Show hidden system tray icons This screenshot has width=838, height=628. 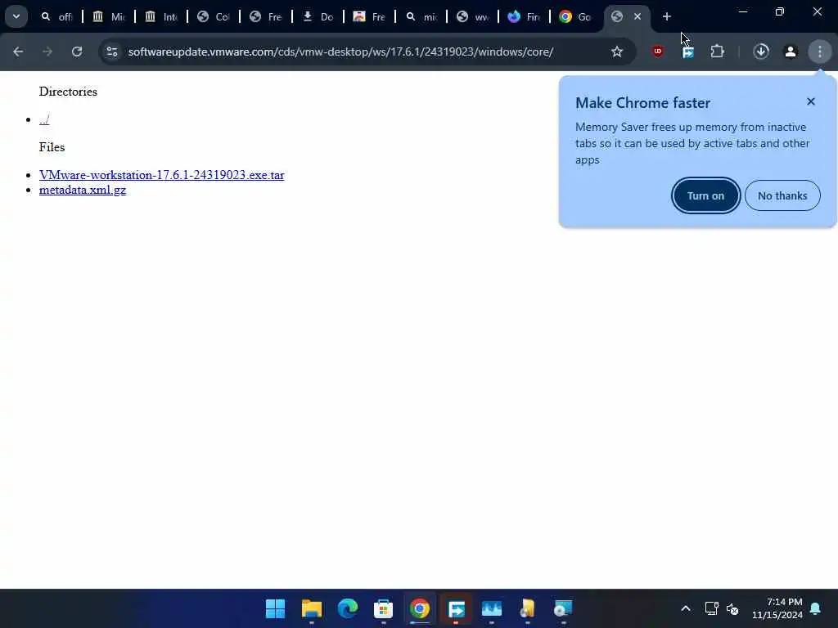point(686,608)
